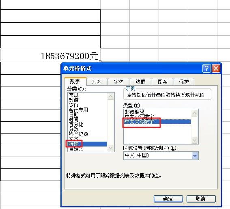Close the 单元格格式 dialog
230x209 pixels.
[216, 69]
